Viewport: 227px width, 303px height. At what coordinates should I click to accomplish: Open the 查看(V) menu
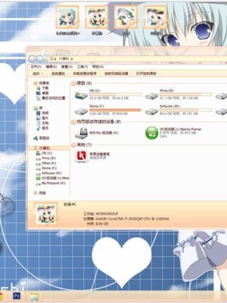coord(67,67)
